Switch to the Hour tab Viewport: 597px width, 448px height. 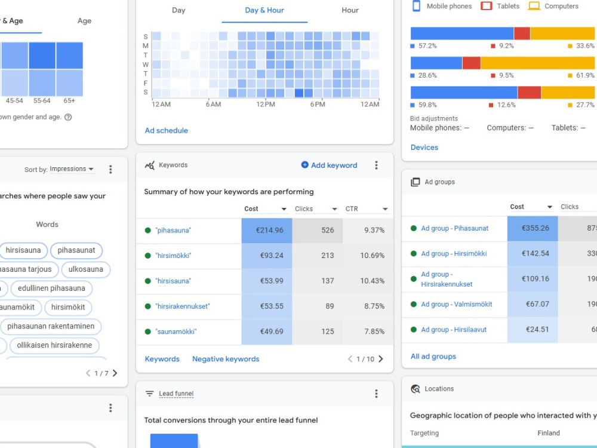[x=350, y=10]
